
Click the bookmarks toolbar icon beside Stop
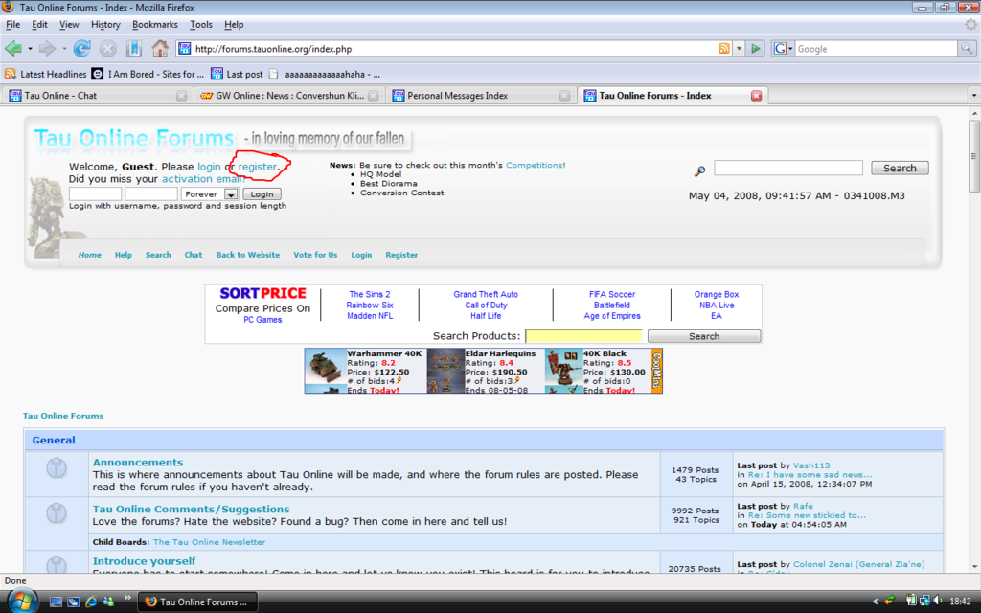tap(134, 48)
